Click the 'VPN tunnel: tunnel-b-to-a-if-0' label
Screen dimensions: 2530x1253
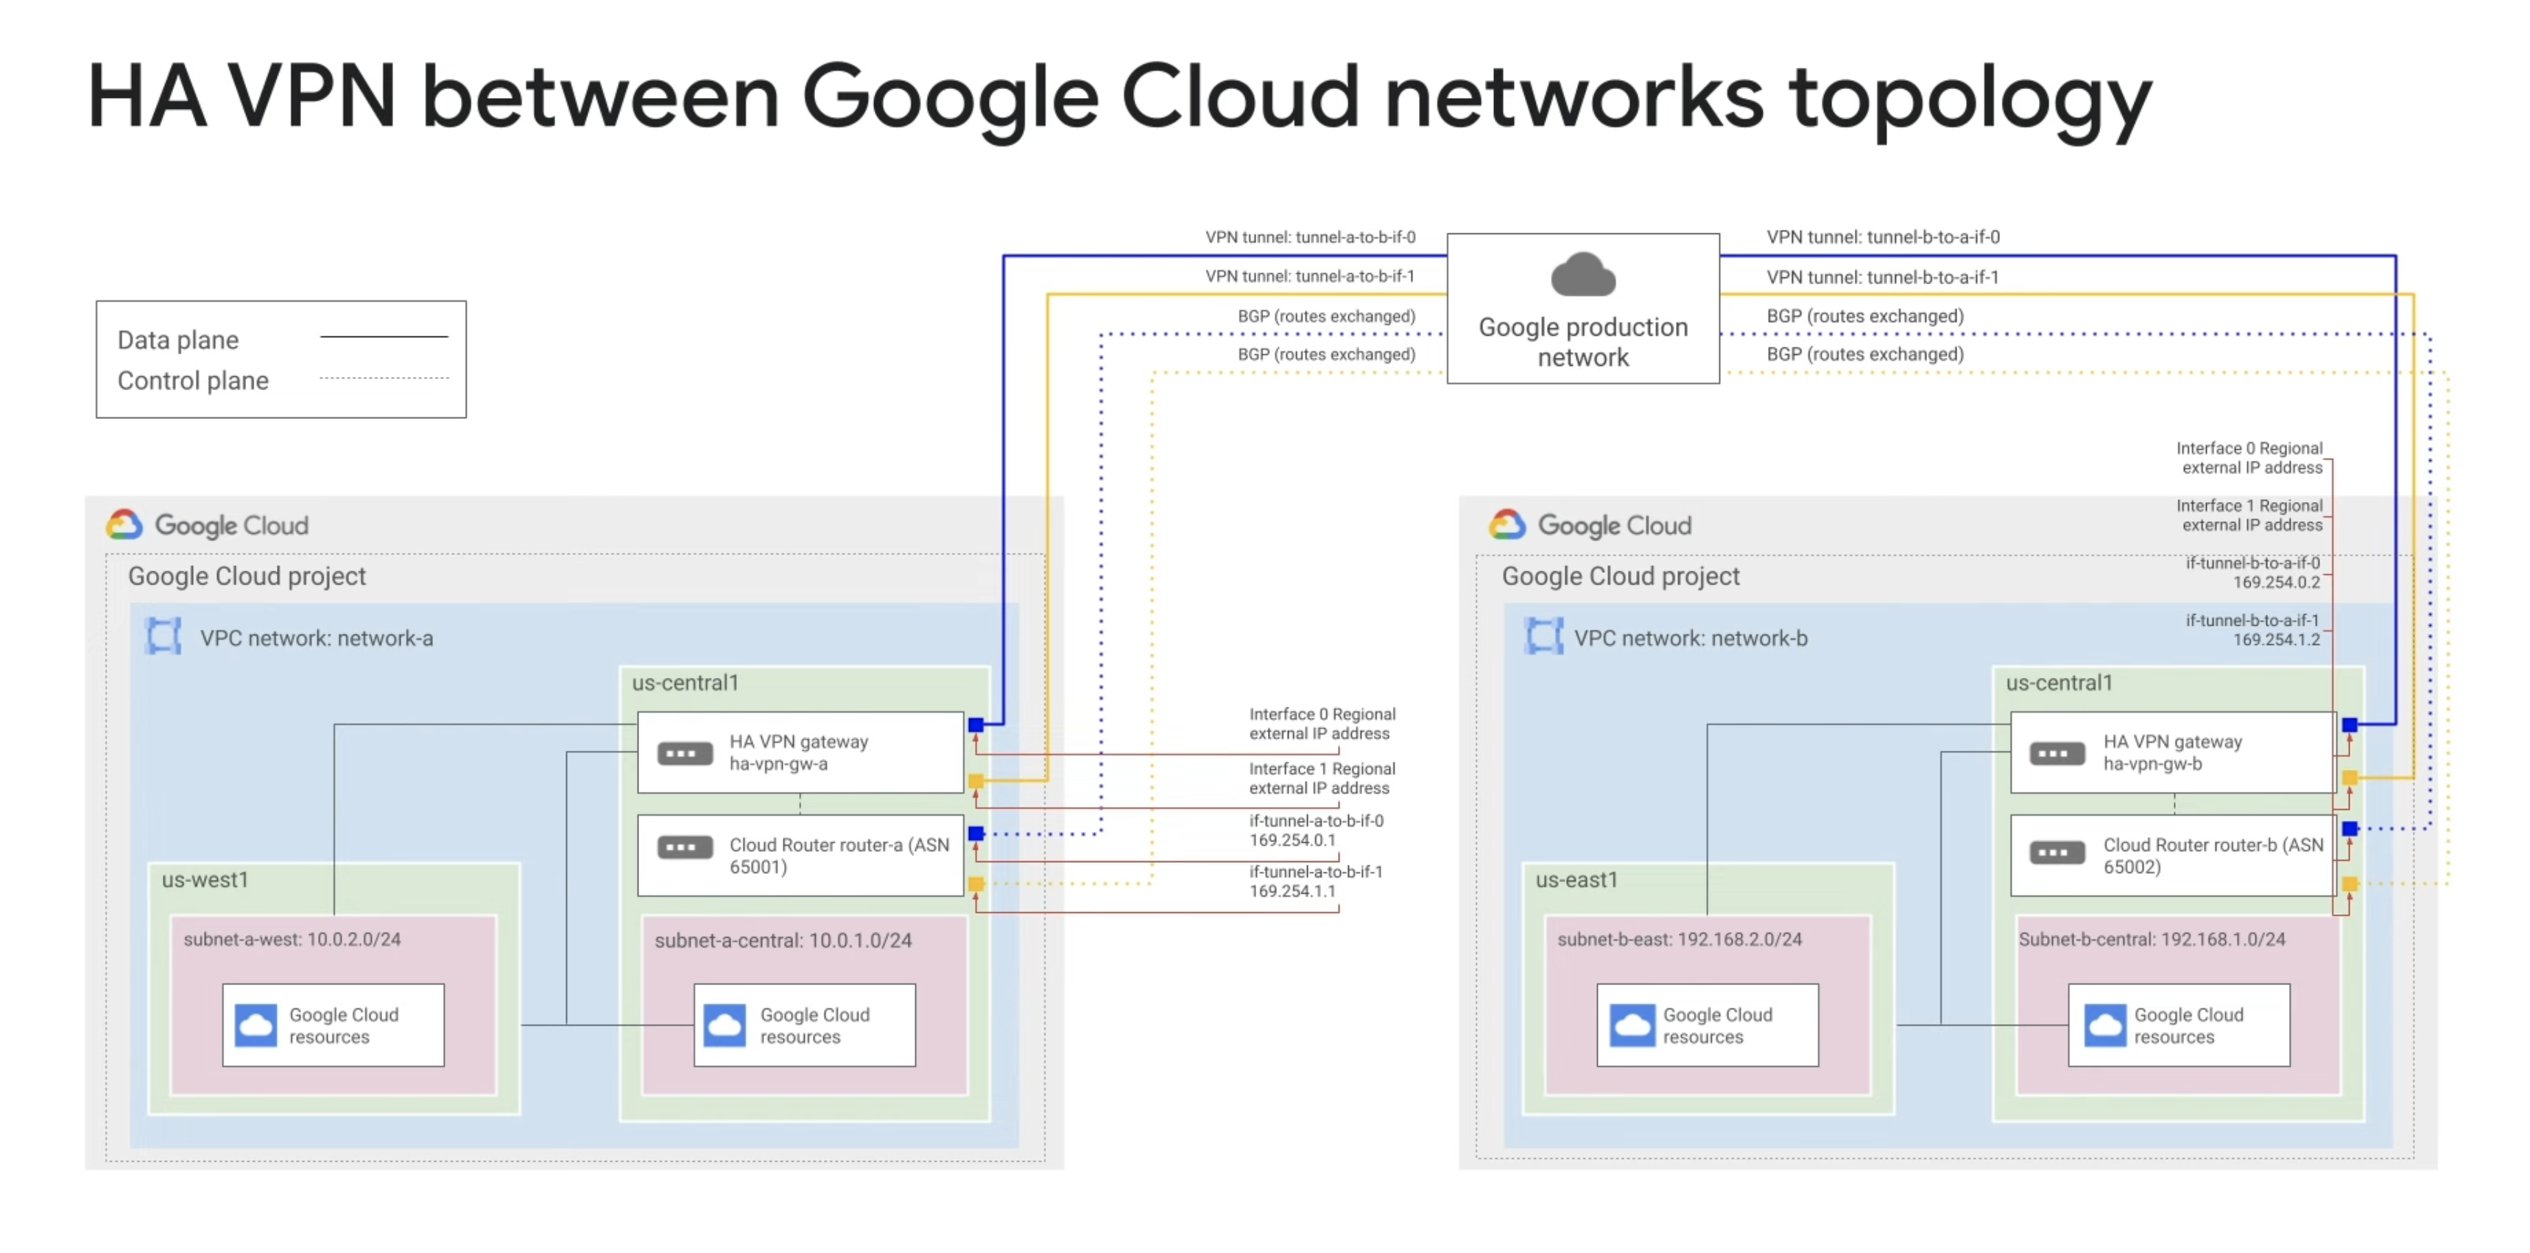click(x=1883, y=236)
